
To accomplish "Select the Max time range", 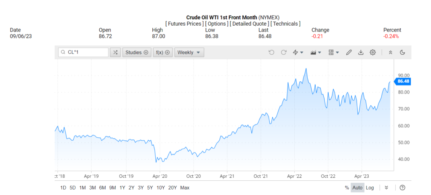I will [185, 188].
